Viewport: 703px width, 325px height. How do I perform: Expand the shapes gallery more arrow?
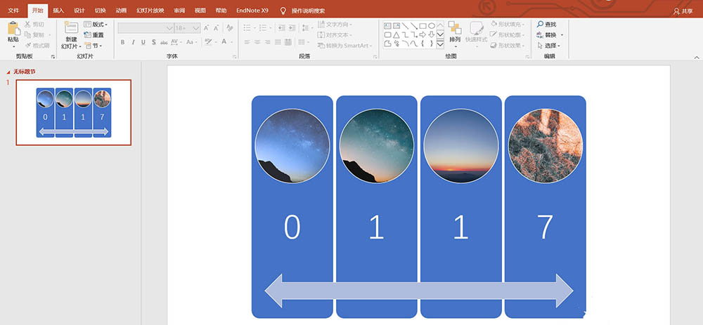[440, 44]
